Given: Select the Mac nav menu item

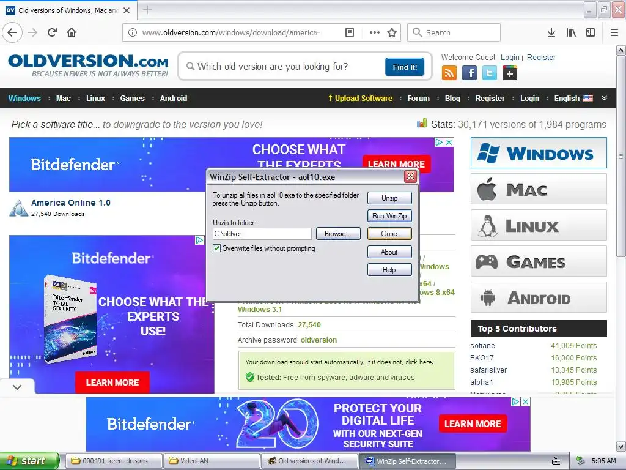Looking at the screenshot, I should pos(64,99).
